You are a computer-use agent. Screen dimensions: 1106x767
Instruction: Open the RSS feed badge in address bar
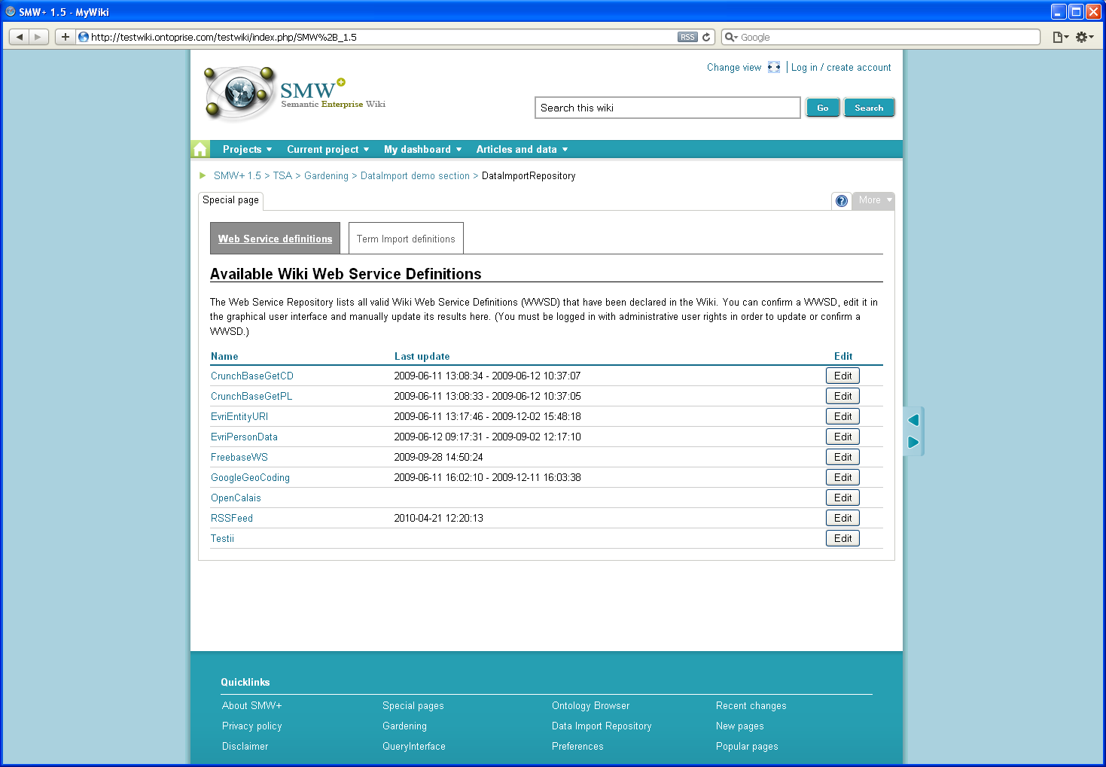coord(687,37)
